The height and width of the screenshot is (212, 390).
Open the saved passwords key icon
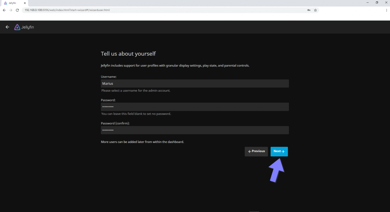(x=309, y=10)
